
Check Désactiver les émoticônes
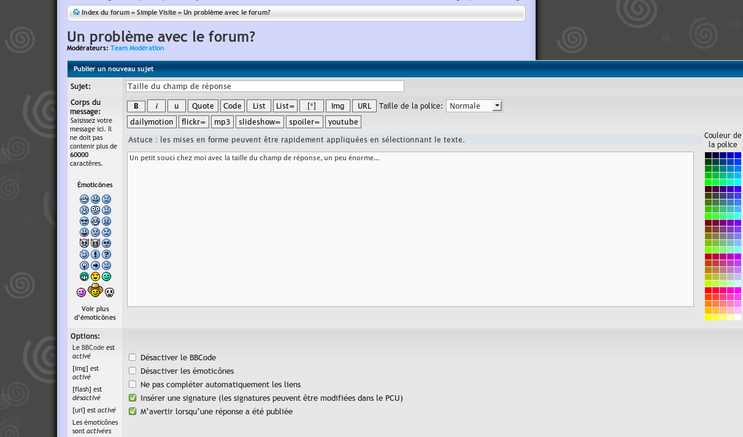[132, 370]
